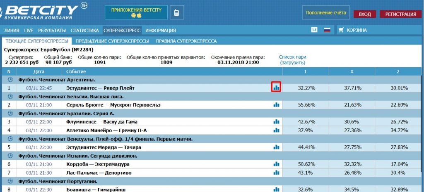
Task: Switch to ПРАВИЛА СУПЕРЭКСПРЕССА tab
Action: tap(186, 41)
